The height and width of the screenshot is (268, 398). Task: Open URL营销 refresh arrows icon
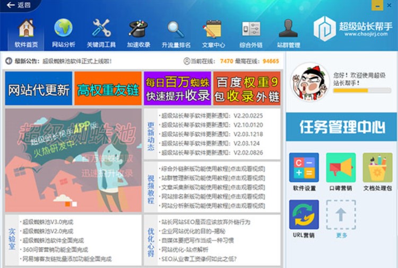point(304,215)
